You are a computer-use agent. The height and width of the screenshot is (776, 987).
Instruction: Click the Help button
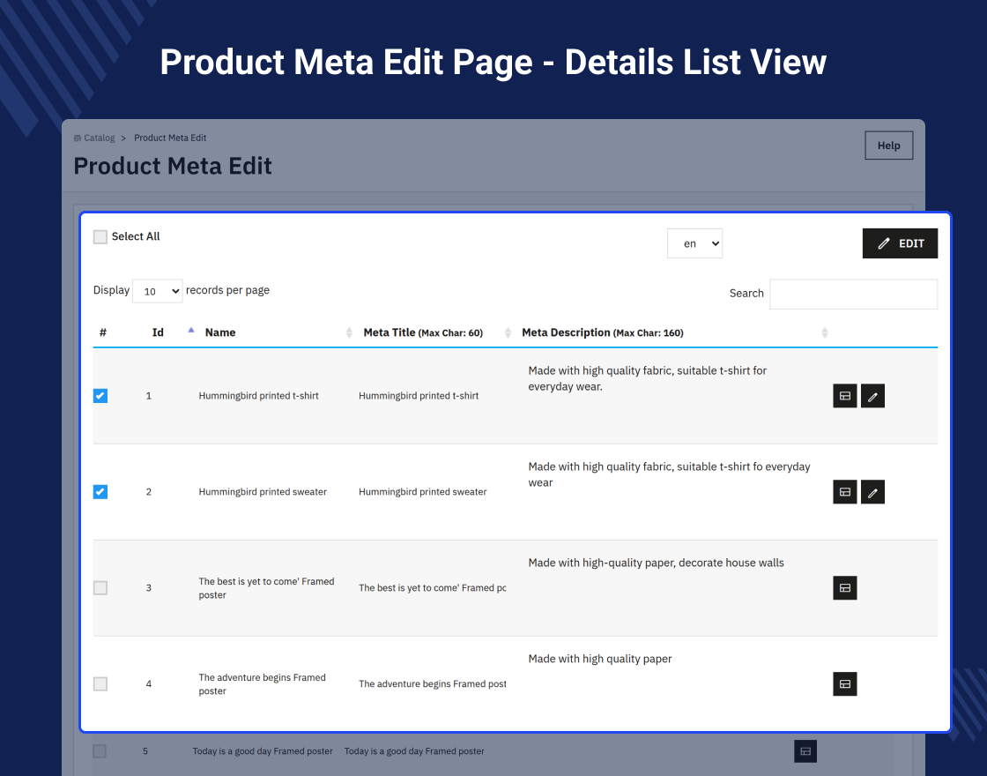[x=889, y=145]
